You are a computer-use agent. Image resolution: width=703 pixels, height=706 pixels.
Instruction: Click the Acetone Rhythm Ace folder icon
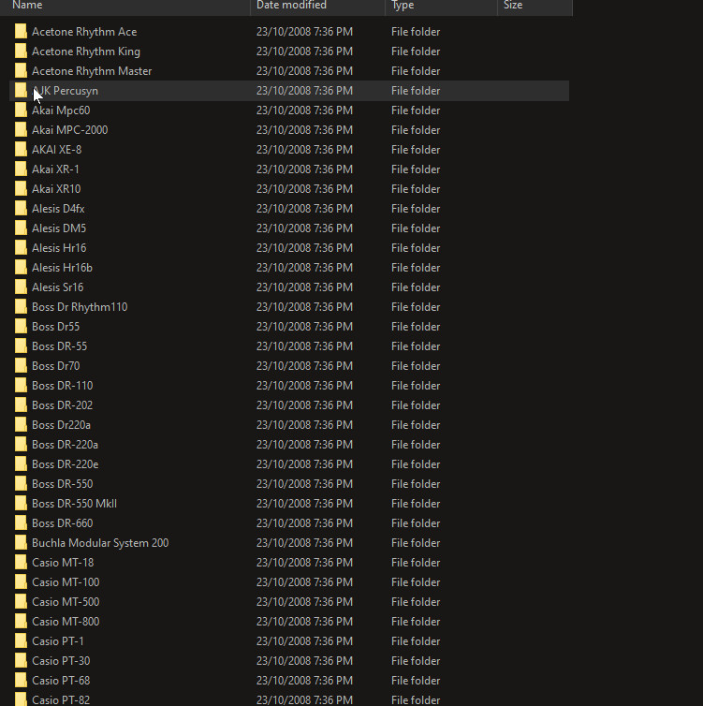(21, 32)
